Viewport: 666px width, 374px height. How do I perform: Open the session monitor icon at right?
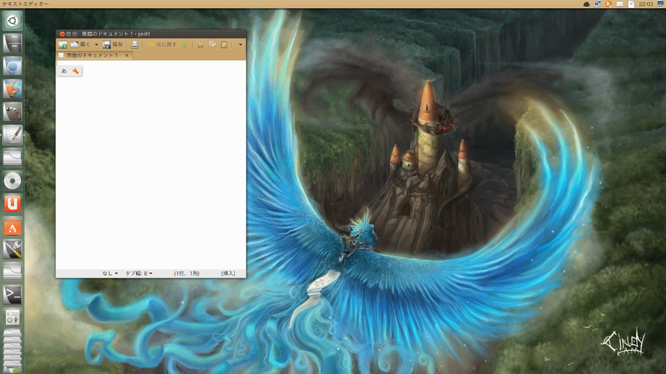point(660,4)
